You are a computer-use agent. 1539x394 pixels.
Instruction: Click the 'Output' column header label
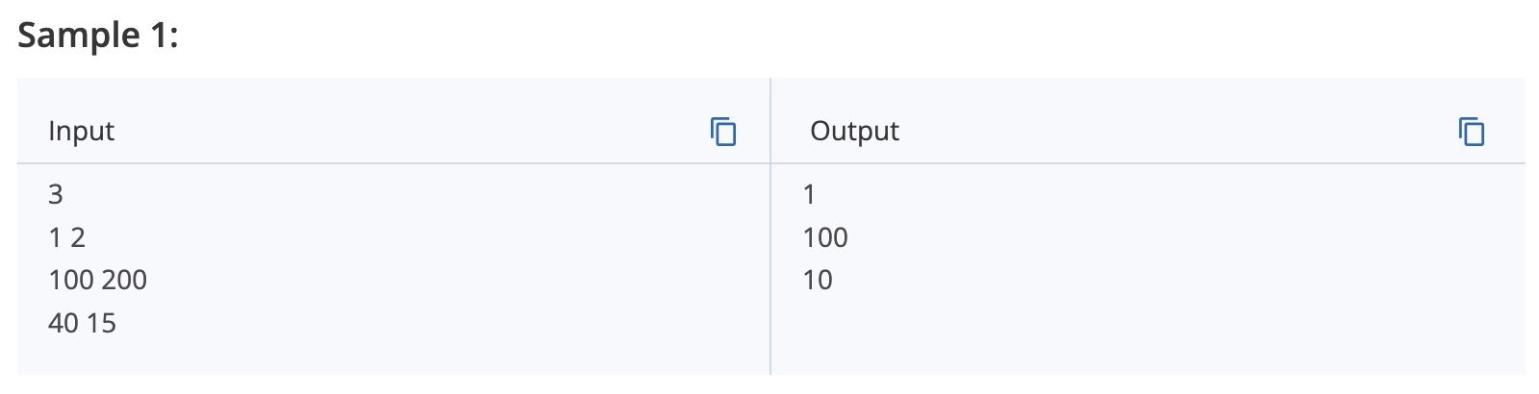[854, 131]
